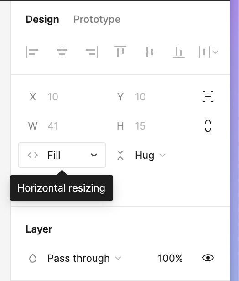
Task: Click the tidy up distribute spacing icon
Action: coord(204,52)
